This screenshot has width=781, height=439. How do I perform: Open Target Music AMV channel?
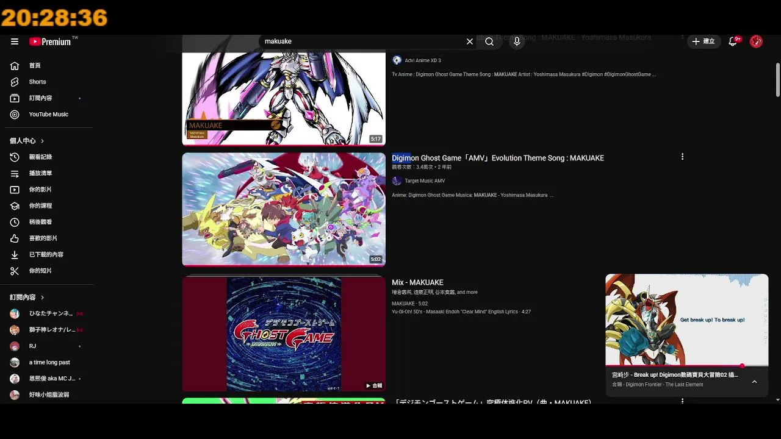[425, 181]
